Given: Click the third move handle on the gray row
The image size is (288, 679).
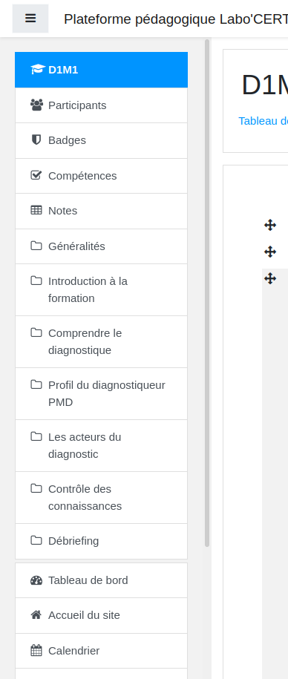Looking at the screenshot, I should (x=270, y=278).
